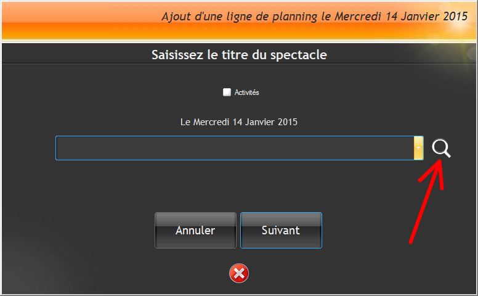Click the Annuler button
The image size is (478, 296).
[x=195, y=231]
